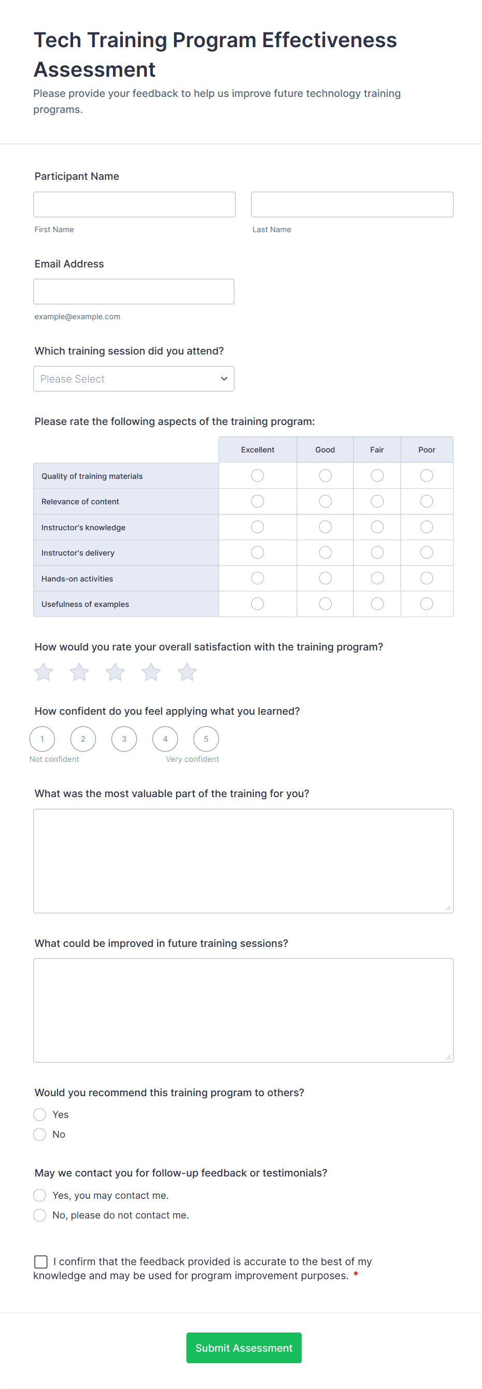
Task: Choose confidence level 3 on the scale
Action: [123, 739]
